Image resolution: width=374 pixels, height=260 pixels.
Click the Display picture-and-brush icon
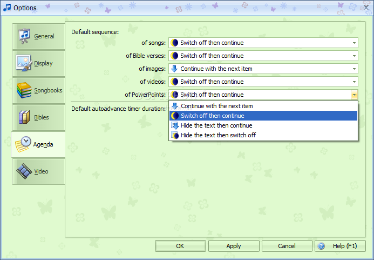(x=24, y=63)
